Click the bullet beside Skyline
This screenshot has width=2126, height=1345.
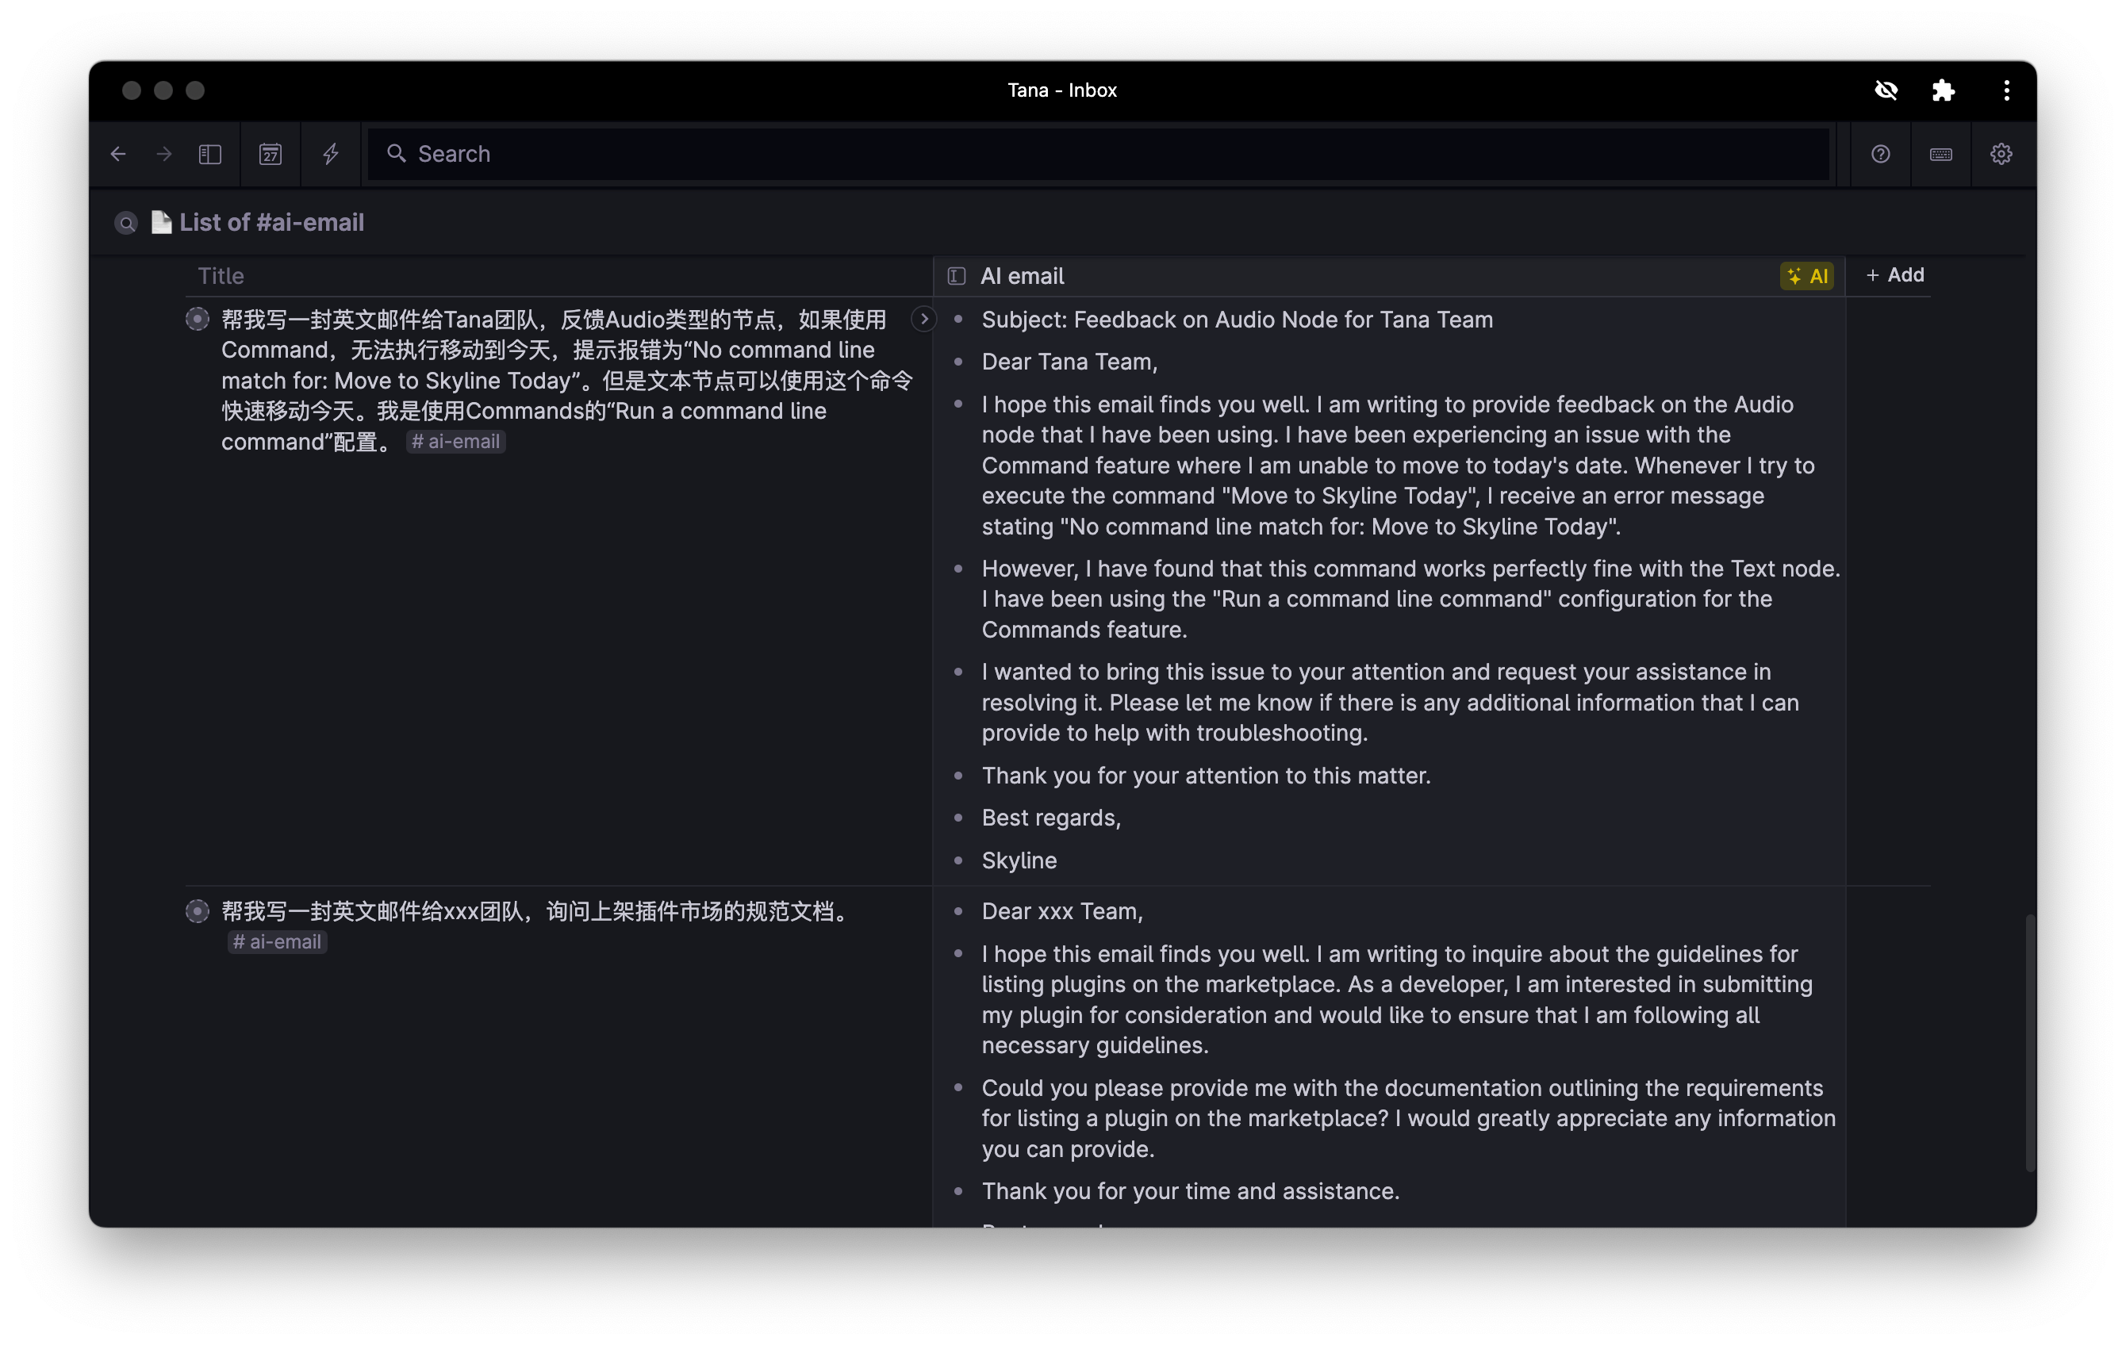pos(958,860)
